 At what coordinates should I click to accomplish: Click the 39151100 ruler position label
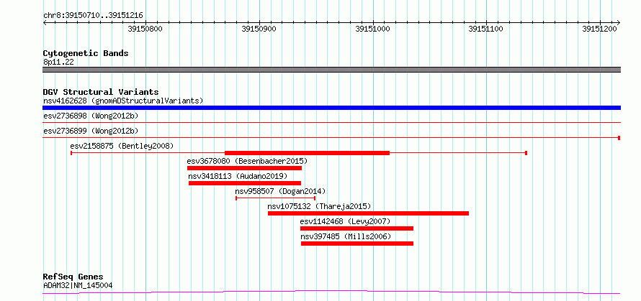pos(485,29)
